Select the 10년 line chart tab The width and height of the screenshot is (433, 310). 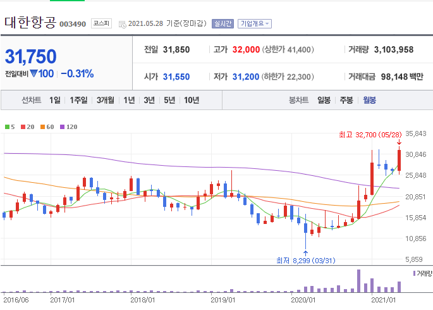192,100
